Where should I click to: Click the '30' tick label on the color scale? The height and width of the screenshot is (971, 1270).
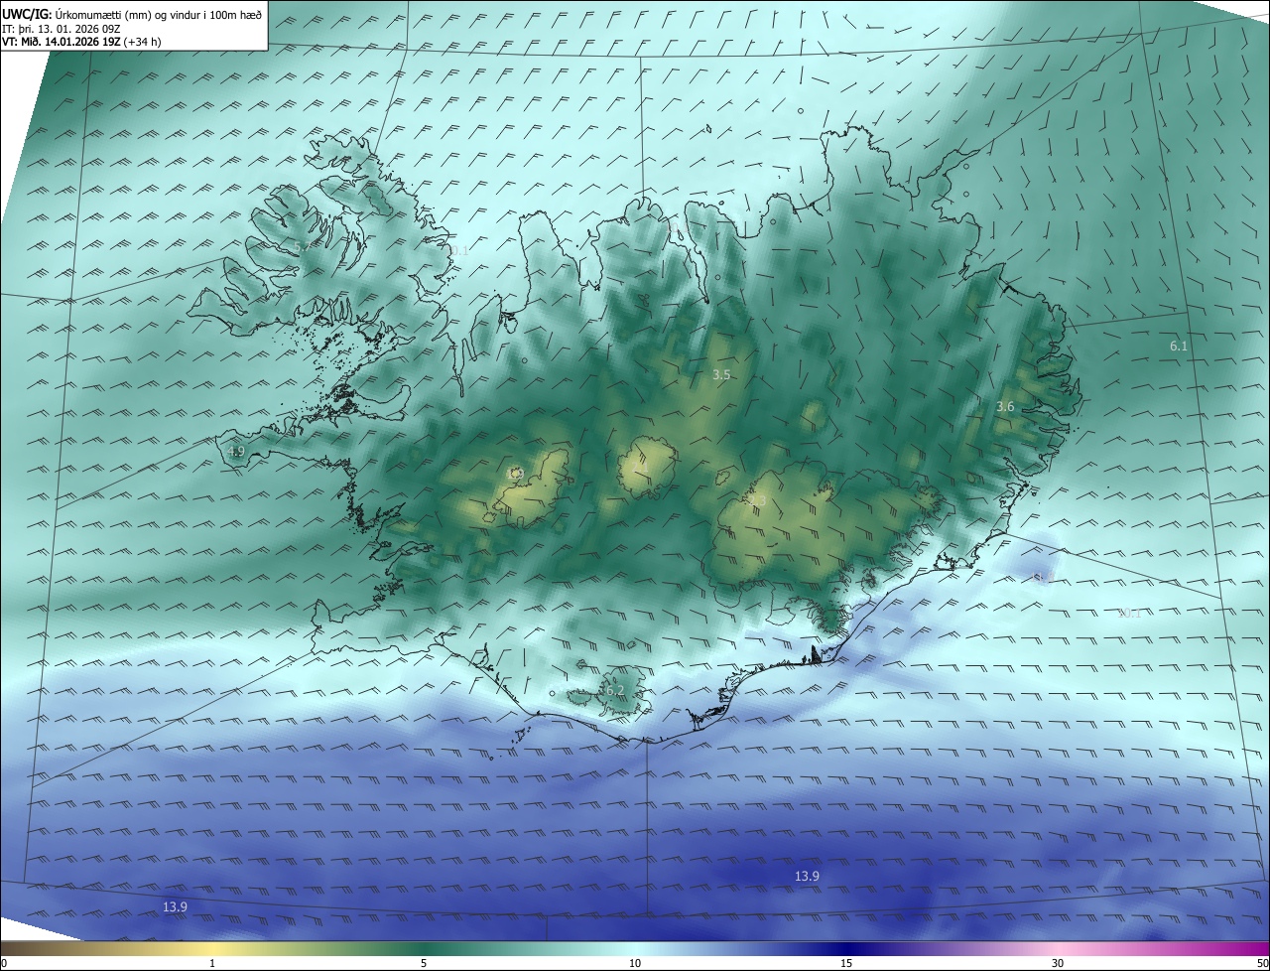1058,964
